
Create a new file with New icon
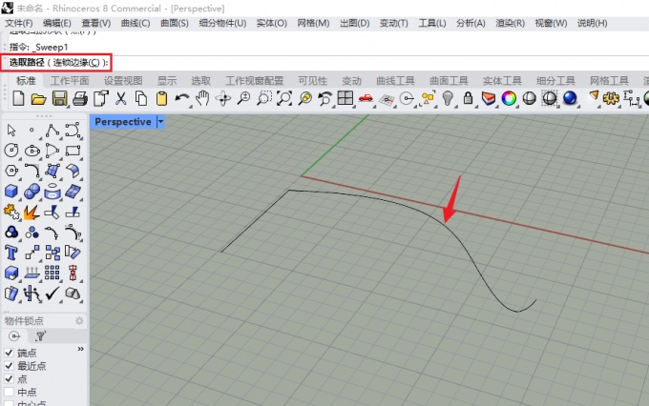pyautogui.click(x=19, y=99)
